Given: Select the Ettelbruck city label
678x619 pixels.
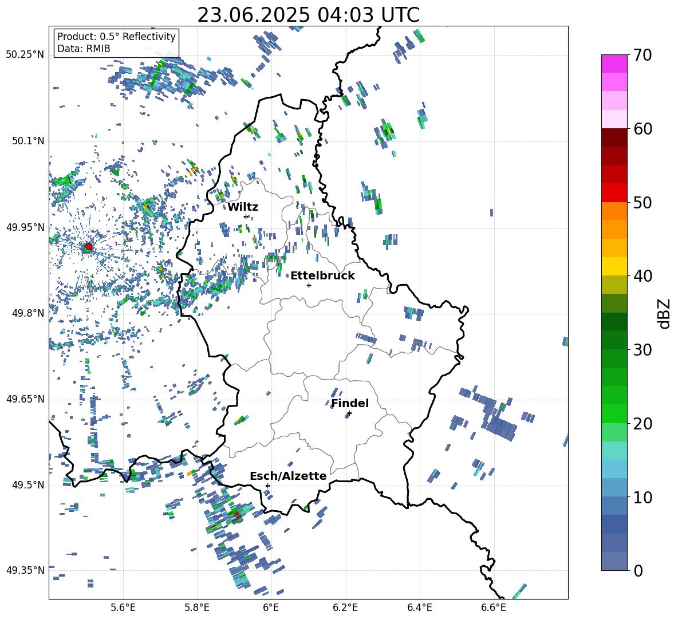Looking at the screenshot, I should (x=322, y=276).
